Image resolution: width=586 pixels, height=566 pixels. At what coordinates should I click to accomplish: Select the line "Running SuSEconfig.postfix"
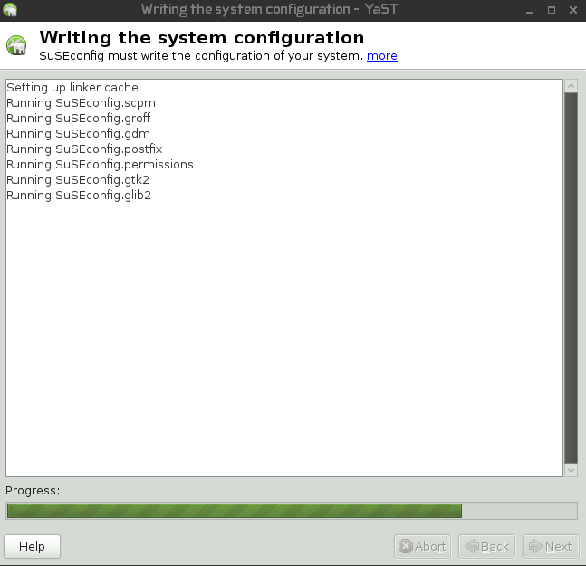coord(84,149)
